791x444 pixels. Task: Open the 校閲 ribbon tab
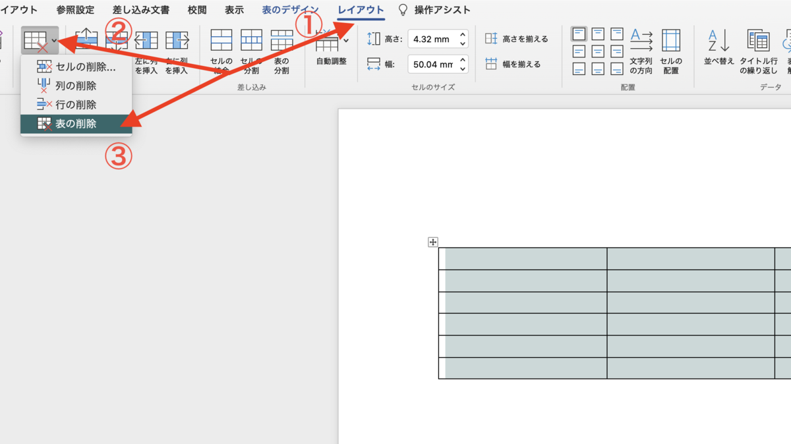pyautogui.click(x=196, y=9)
